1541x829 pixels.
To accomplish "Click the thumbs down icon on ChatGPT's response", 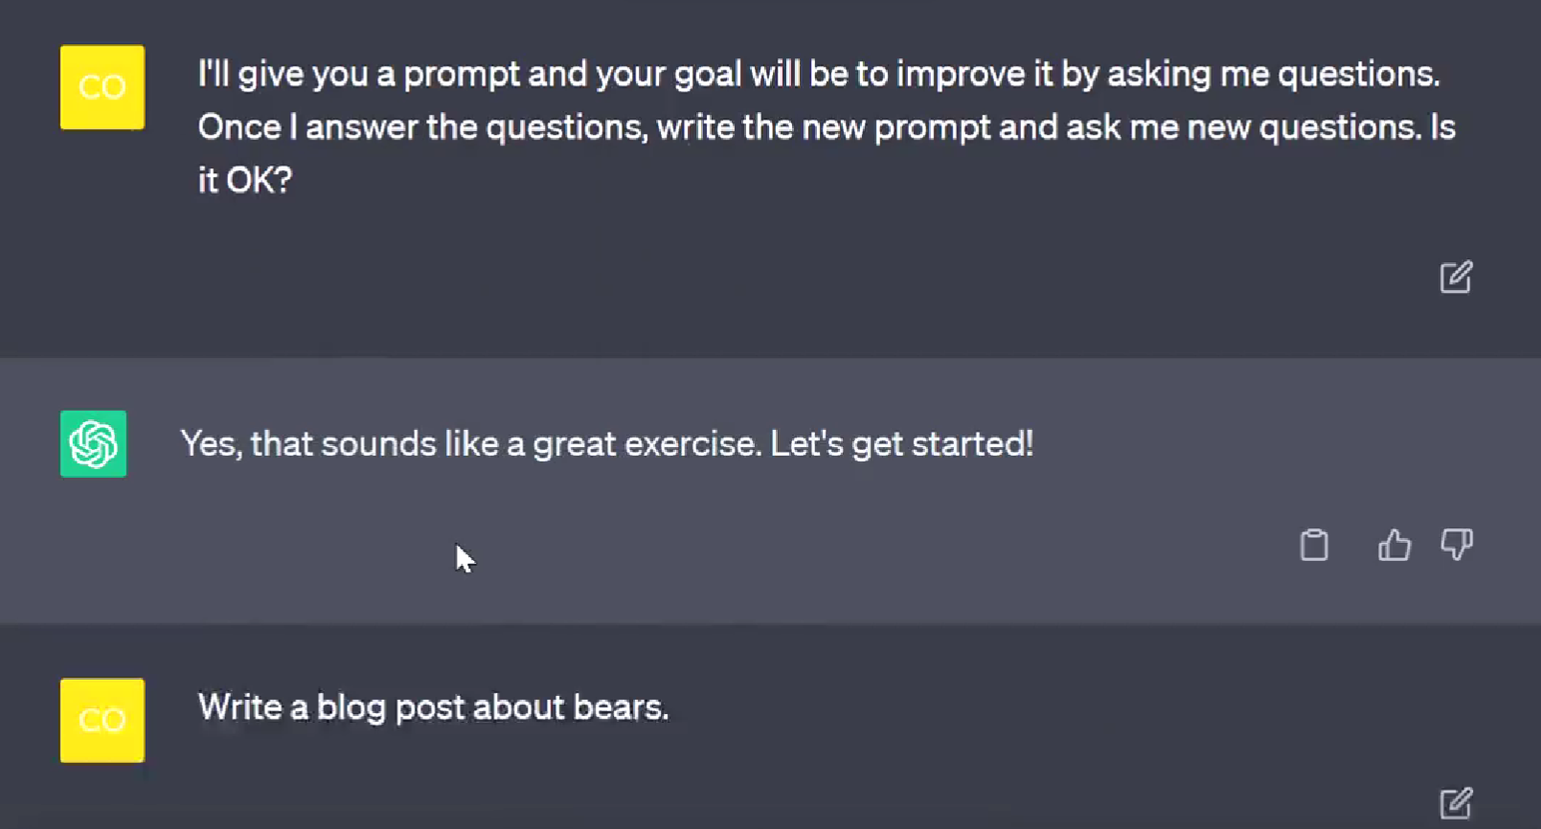I will (x=1457, y=545).
